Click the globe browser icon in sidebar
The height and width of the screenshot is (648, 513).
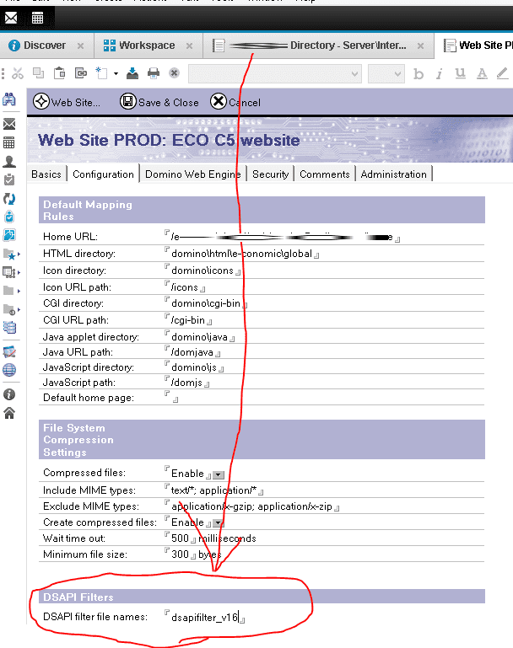click(x=9, y=369)
